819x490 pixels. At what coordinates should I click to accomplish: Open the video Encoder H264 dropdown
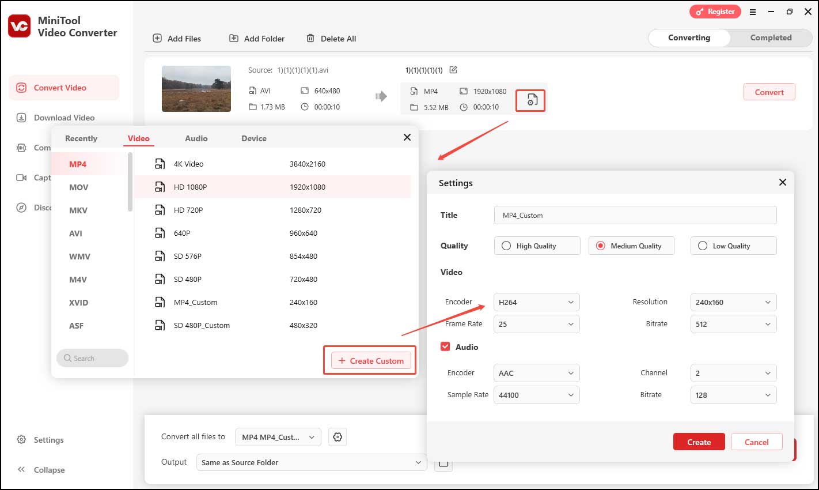pos(537,302)
